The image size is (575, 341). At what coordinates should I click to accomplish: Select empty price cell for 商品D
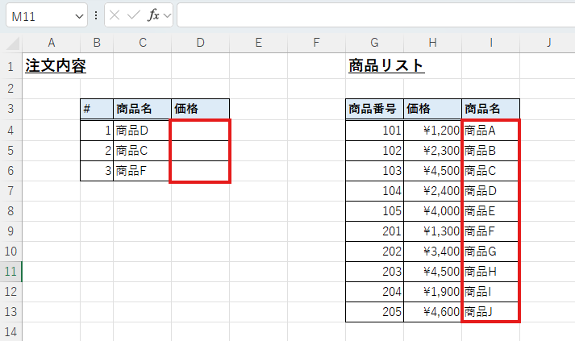pos(200,130)
